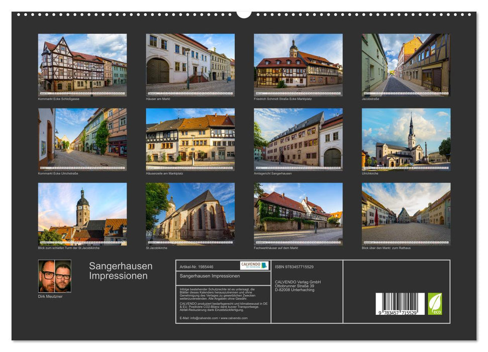Click the blue calendar symbol inside the CALVENDO logo
Image resolution: width=488 pixels, height=352 pixels.
click(264, 266)
